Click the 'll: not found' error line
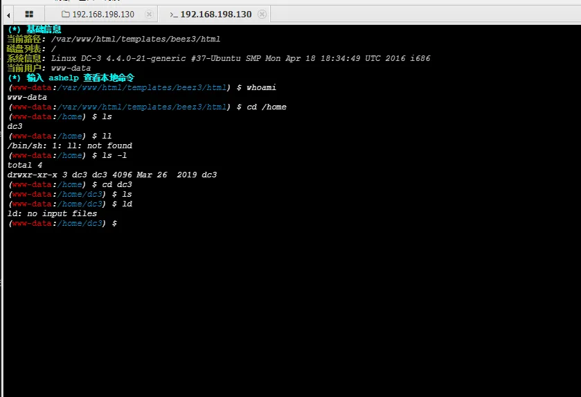The width and height of the screenshot is (581, 397). click(x=70, y=145)
